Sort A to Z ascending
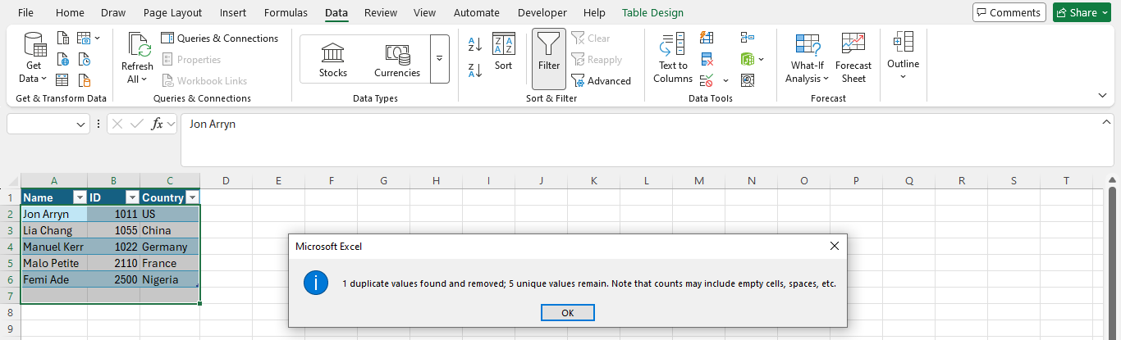The width and height of the screenshot is (1121, 340). click(x=475, y=44)
